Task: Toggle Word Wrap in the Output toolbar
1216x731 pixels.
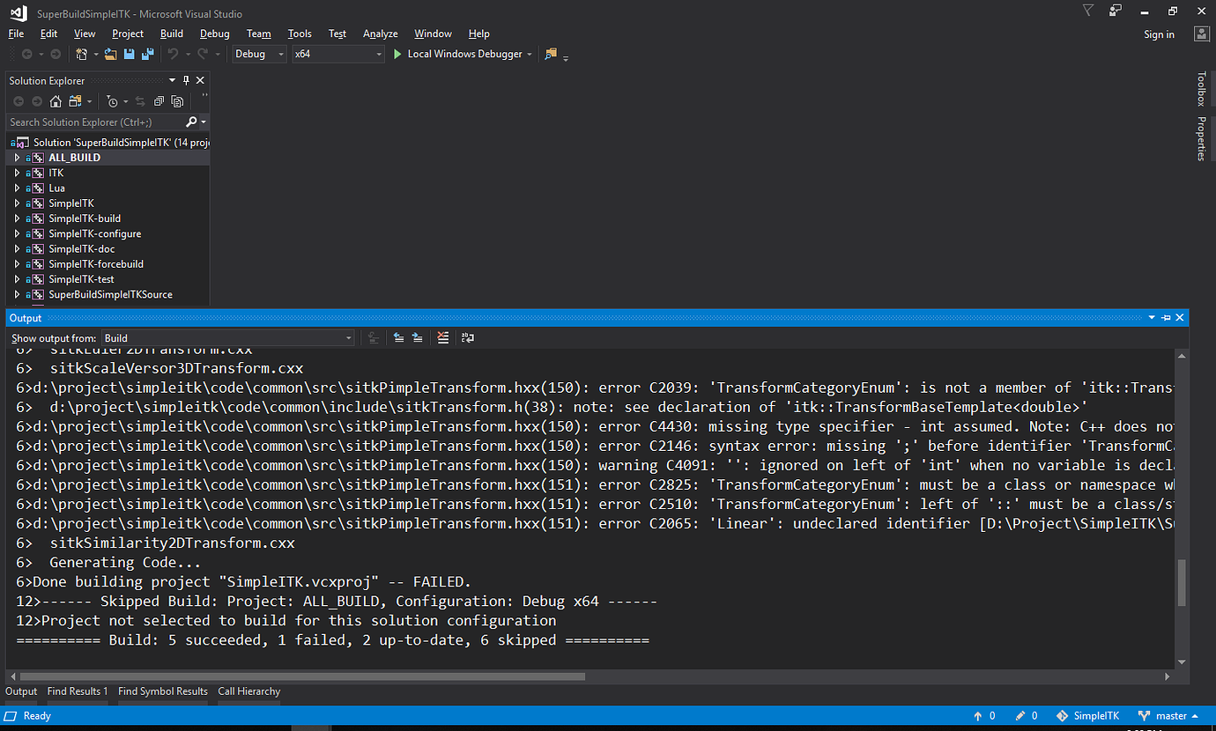Action: [467, 337]
